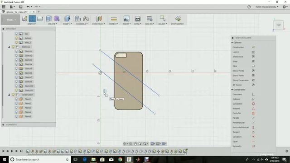This screenshot has width=290, height=163.
Task: Toggle the Show Points checkbox
Action: pyautogui.click(x=253, y=76)
